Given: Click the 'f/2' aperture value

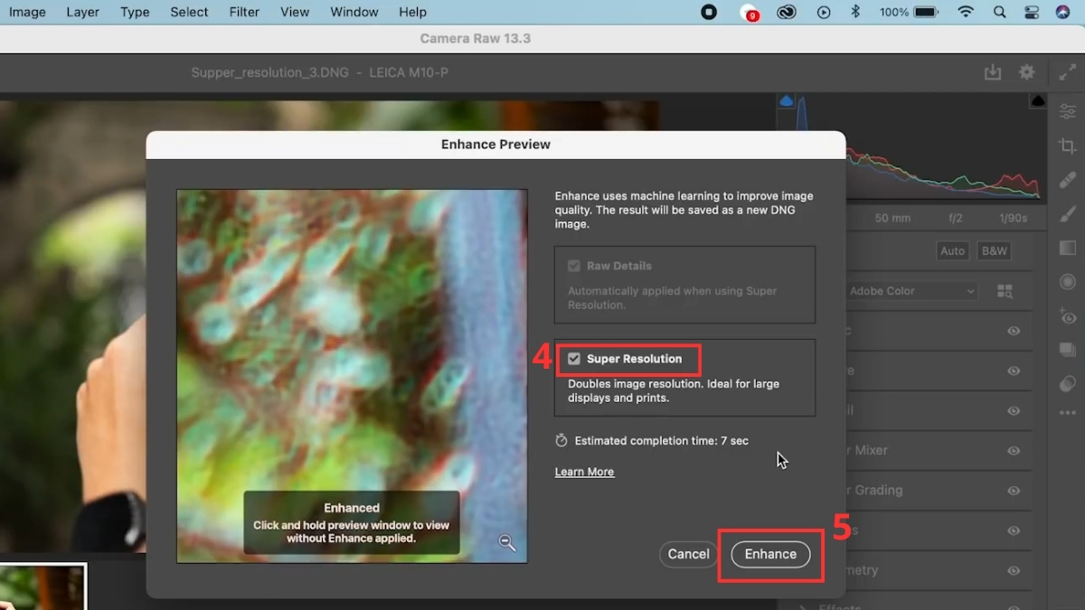Looking at the screenshot, I should pyautogui.click(x=956, y=219).
